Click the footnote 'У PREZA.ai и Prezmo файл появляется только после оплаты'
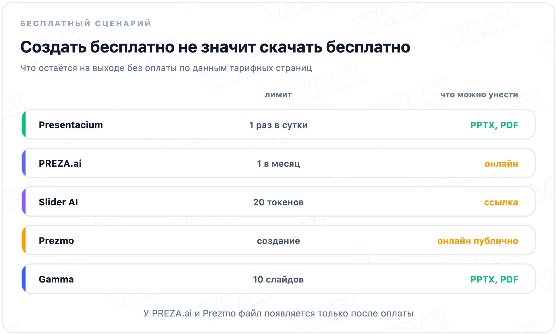The height and width of the screenshot is (335, 557). coord(278,313)
